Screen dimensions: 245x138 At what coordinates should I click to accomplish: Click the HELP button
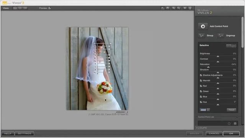[8, 133]
